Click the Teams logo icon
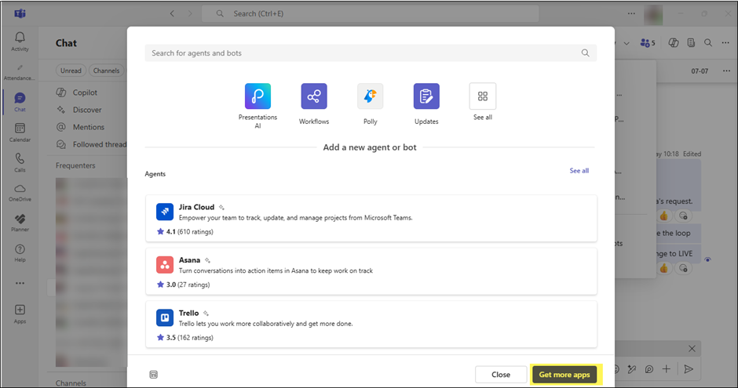Viewport: 738px width, 388px height. 20,13
